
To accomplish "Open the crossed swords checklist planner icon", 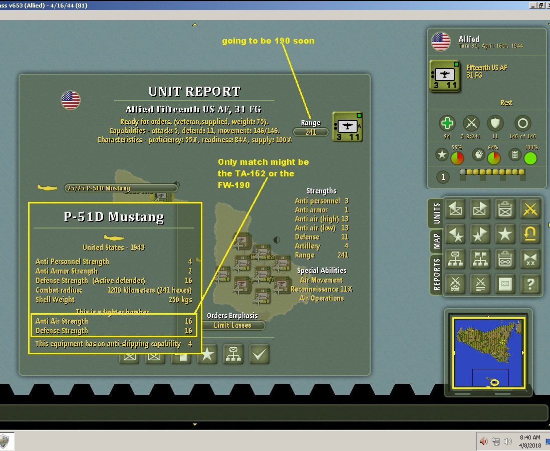I will point(455,284).
